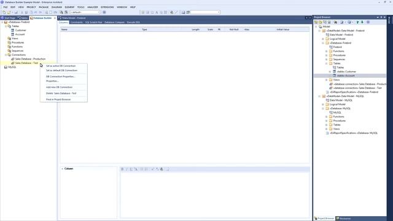Expand «table» Customer in Project Browser
This screenshot has height=221, width=393.
tap(330, 71)
